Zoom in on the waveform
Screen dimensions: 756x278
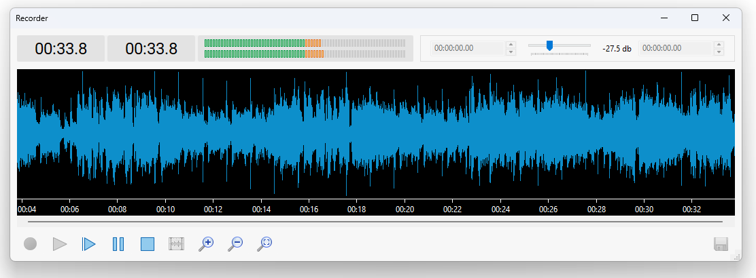tap(206, 244)
